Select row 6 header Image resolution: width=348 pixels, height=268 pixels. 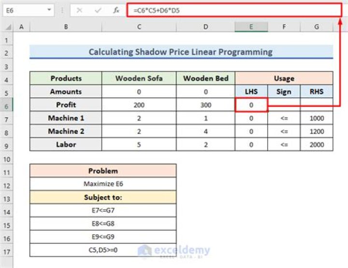[x=7, y=105]
